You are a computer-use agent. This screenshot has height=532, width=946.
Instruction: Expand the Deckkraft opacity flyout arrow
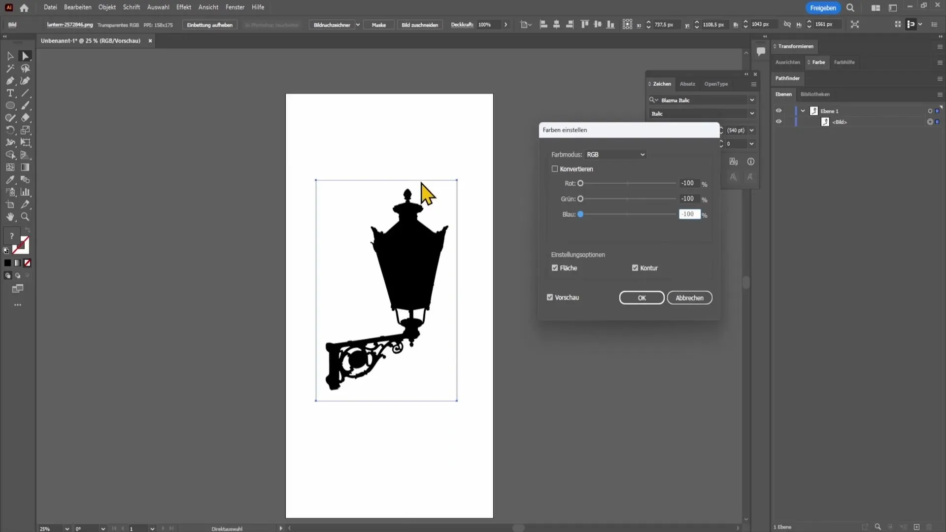(x=506, y=25)
